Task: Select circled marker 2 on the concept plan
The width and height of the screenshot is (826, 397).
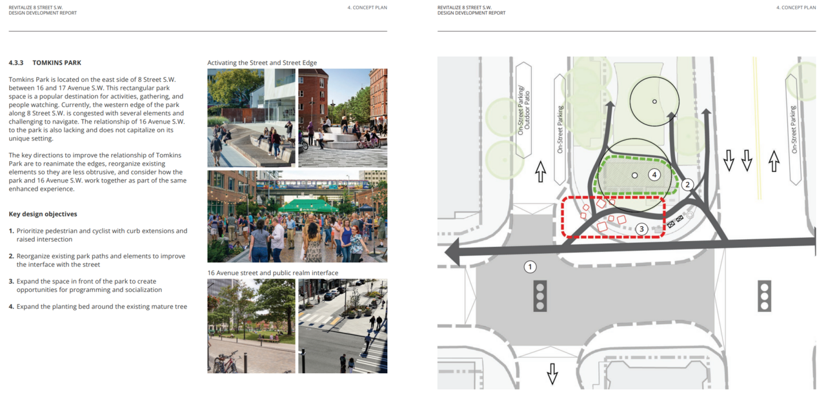Action: (x=687, y=185)
